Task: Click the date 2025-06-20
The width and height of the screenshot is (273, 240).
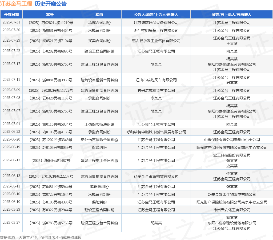Action: (11, 139)
